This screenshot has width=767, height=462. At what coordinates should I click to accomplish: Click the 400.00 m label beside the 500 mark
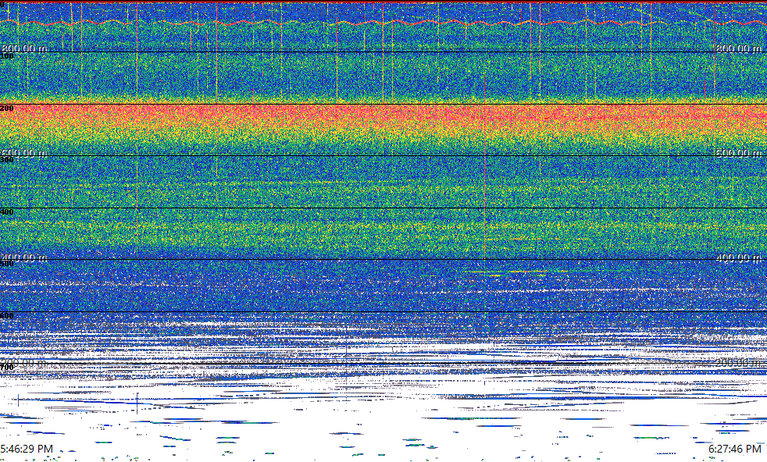coord(24,258)
